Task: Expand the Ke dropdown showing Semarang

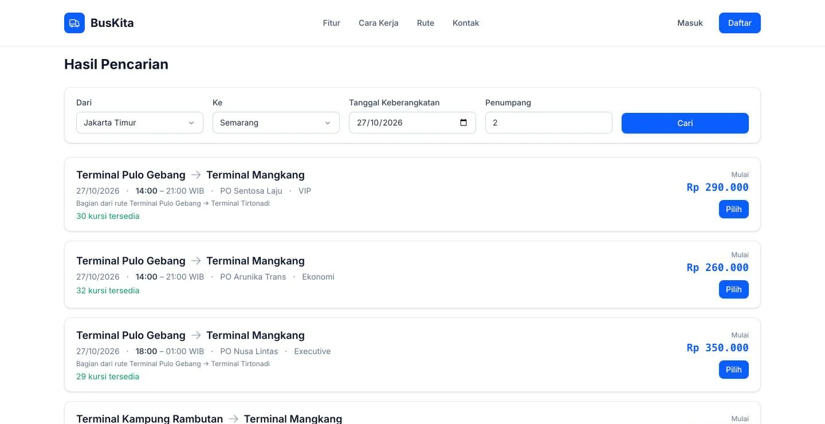Action: [x=276, y=123]
